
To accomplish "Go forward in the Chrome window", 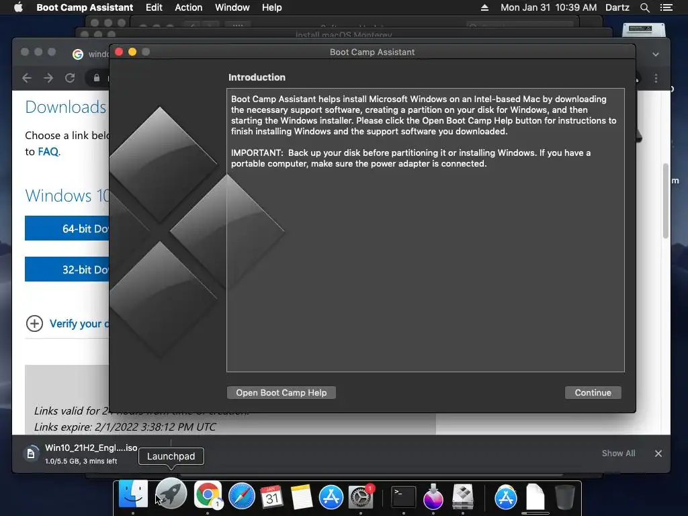I will point(48,78).
